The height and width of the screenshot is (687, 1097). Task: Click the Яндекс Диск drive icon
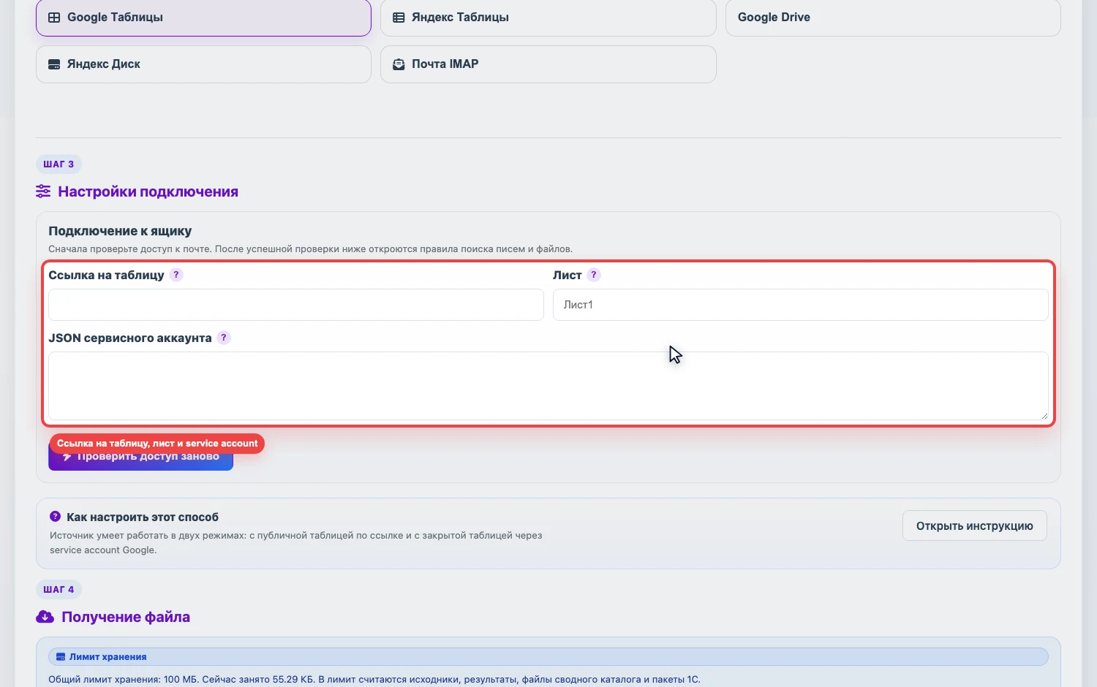54,64
